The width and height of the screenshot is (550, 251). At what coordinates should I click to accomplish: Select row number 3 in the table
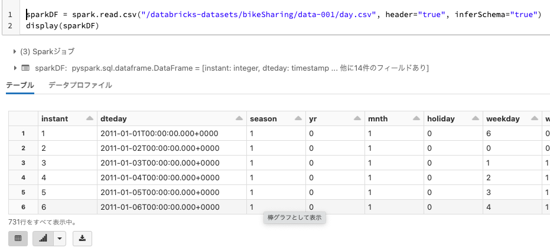click(x=23, y=163)
